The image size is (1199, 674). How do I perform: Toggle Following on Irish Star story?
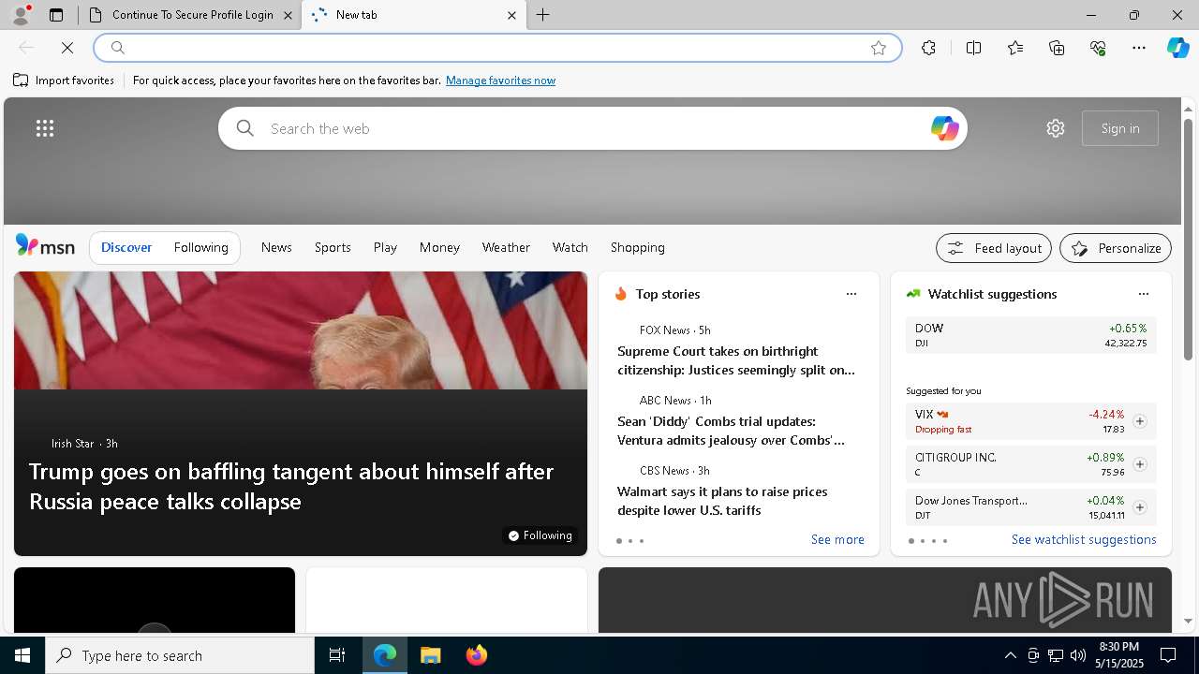540,535
